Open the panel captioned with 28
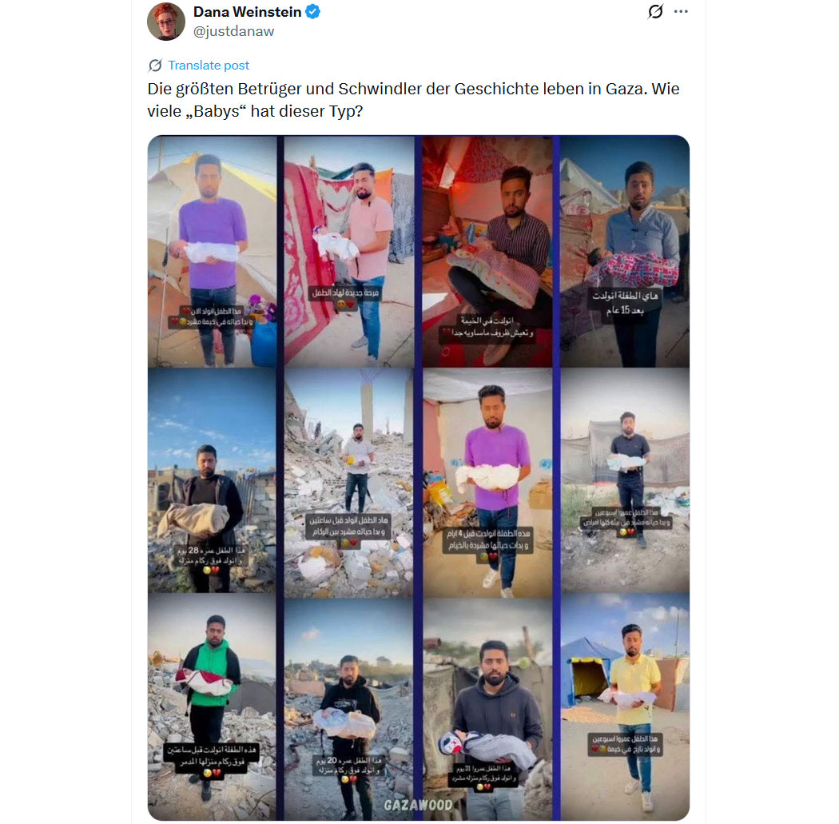Screen dimensions: 839x824 point(213,480)
